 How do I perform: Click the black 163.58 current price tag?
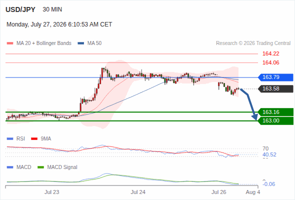point(275,88)
